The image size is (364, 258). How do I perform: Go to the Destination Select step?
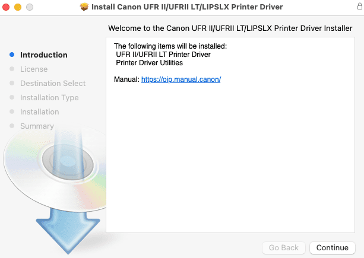pyautogui.click(x=53, y=83)
